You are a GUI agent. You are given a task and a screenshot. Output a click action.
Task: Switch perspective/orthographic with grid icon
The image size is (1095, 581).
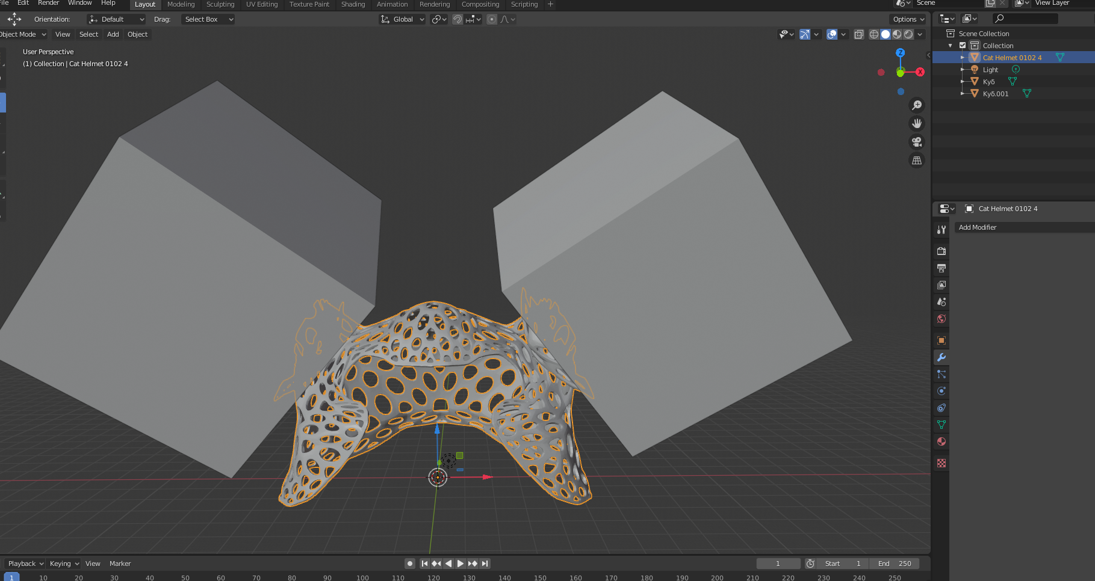click(917, 161)
